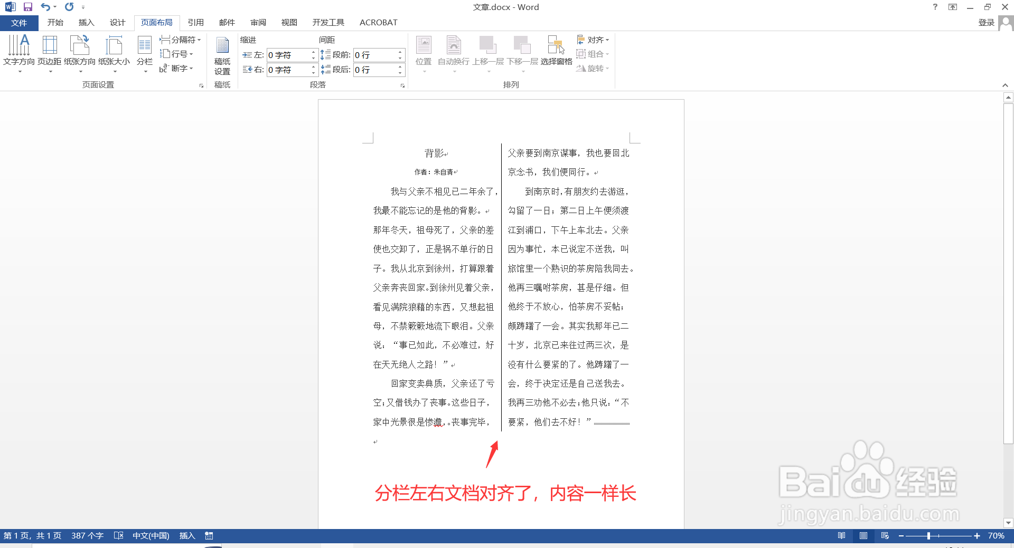The height and width of the screenshot is (548, 1014).
Task: Zoom in with the plus button
Action: [x=977, y=536]
